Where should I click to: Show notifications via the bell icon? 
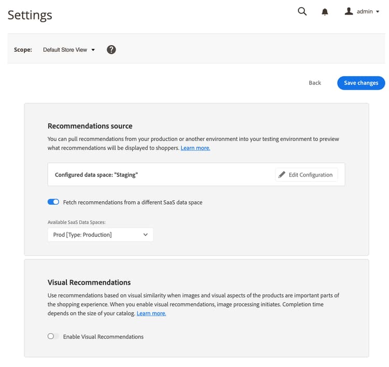pyautogui.click(x=325, y=12)
